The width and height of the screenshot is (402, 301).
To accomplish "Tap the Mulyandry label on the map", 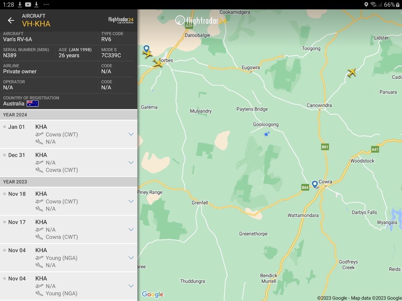I will point(201,111).
